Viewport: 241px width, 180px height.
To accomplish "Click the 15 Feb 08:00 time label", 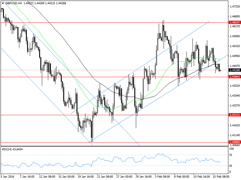I will (221, 177).
